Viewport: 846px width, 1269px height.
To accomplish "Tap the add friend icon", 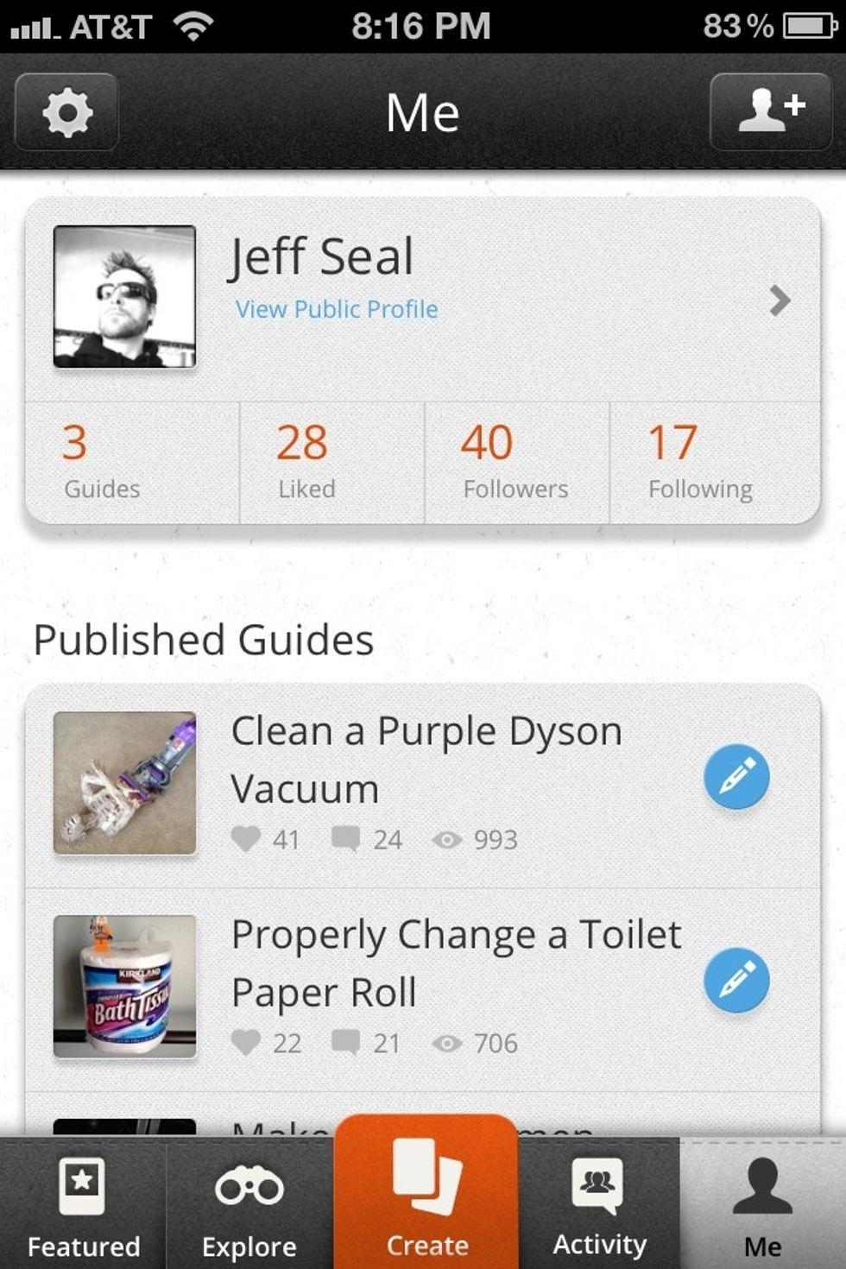I will [x=770, y=112].
